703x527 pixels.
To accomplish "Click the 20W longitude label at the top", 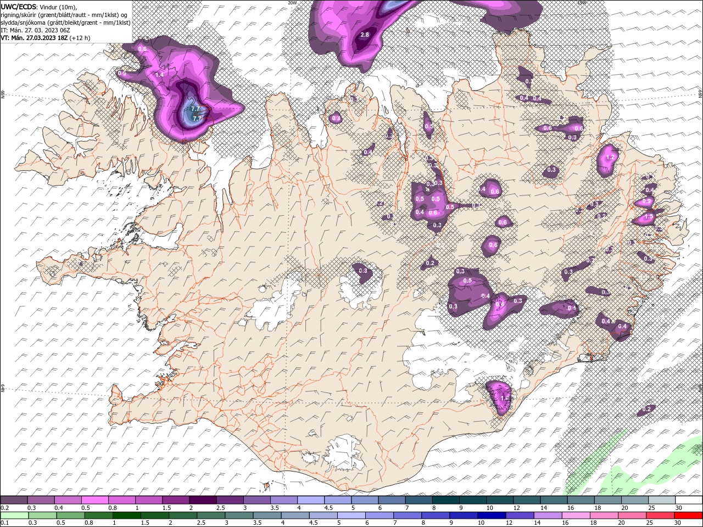I will [x=292, y=2].
